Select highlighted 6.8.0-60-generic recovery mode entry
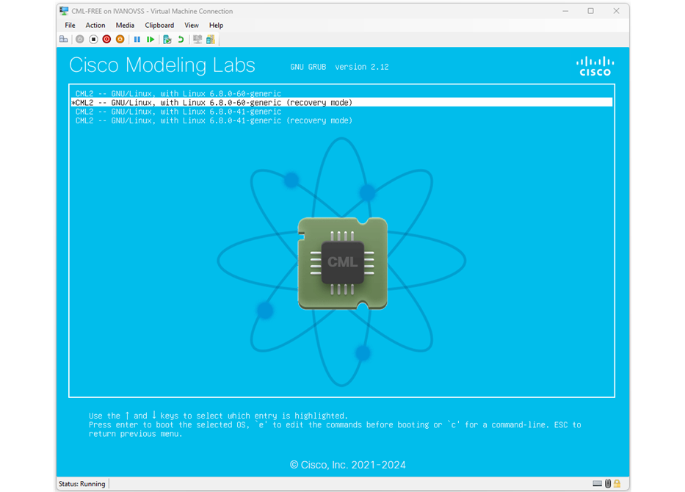This screenshot has width=685, height=492. [341, 102]
